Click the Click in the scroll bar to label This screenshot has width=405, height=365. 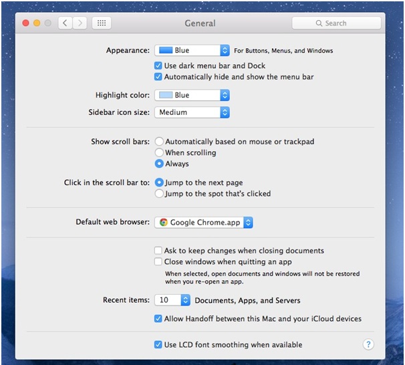[x=107, y=182]
